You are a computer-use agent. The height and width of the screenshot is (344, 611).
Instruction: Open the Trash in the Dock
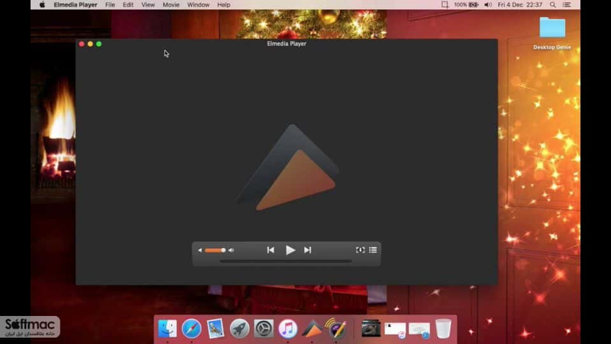tap(443, 329)
